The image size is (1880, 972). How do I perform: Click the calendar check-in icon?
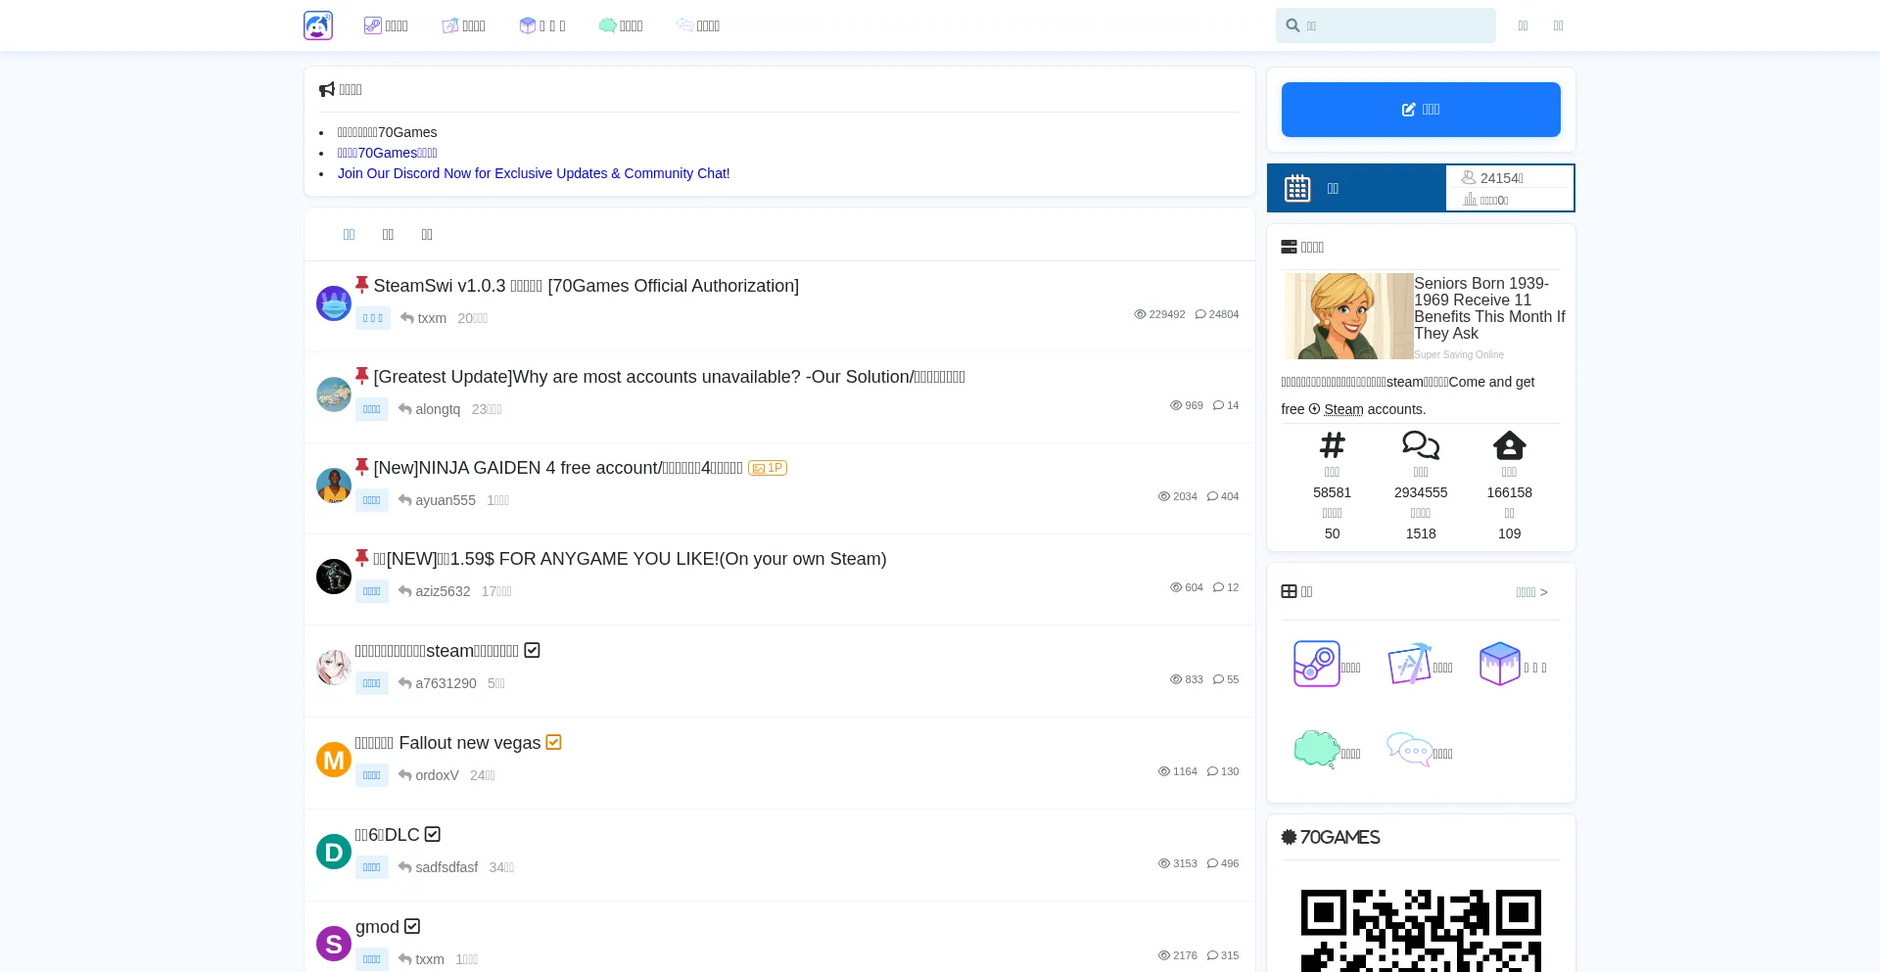(x=1297, y=188)
